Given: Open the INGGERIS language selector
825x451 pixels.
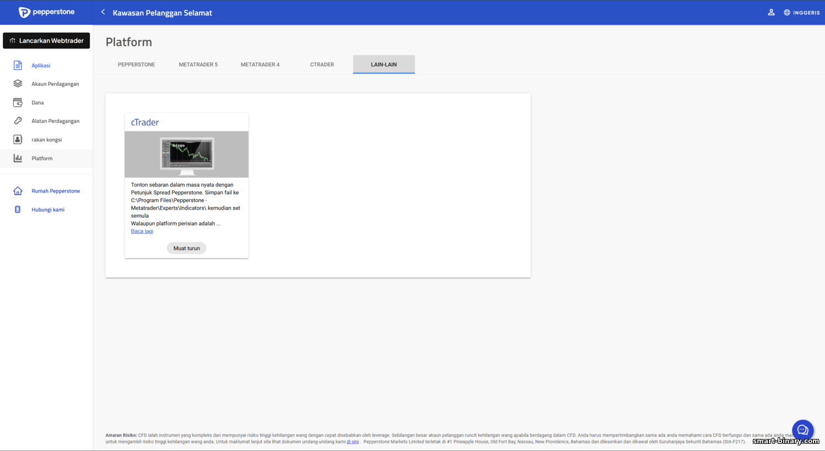Looking at the screenshot, I should coord(801,12).
